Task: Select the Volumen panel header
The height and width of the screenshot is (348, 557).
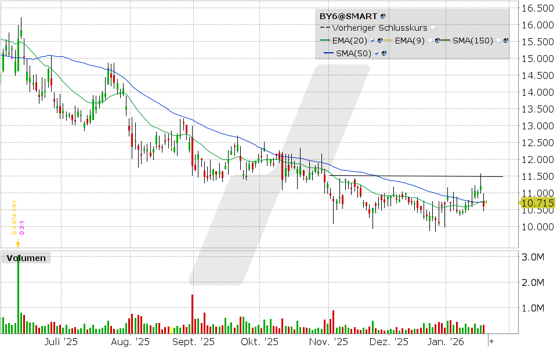Action: tap(26, 258)
